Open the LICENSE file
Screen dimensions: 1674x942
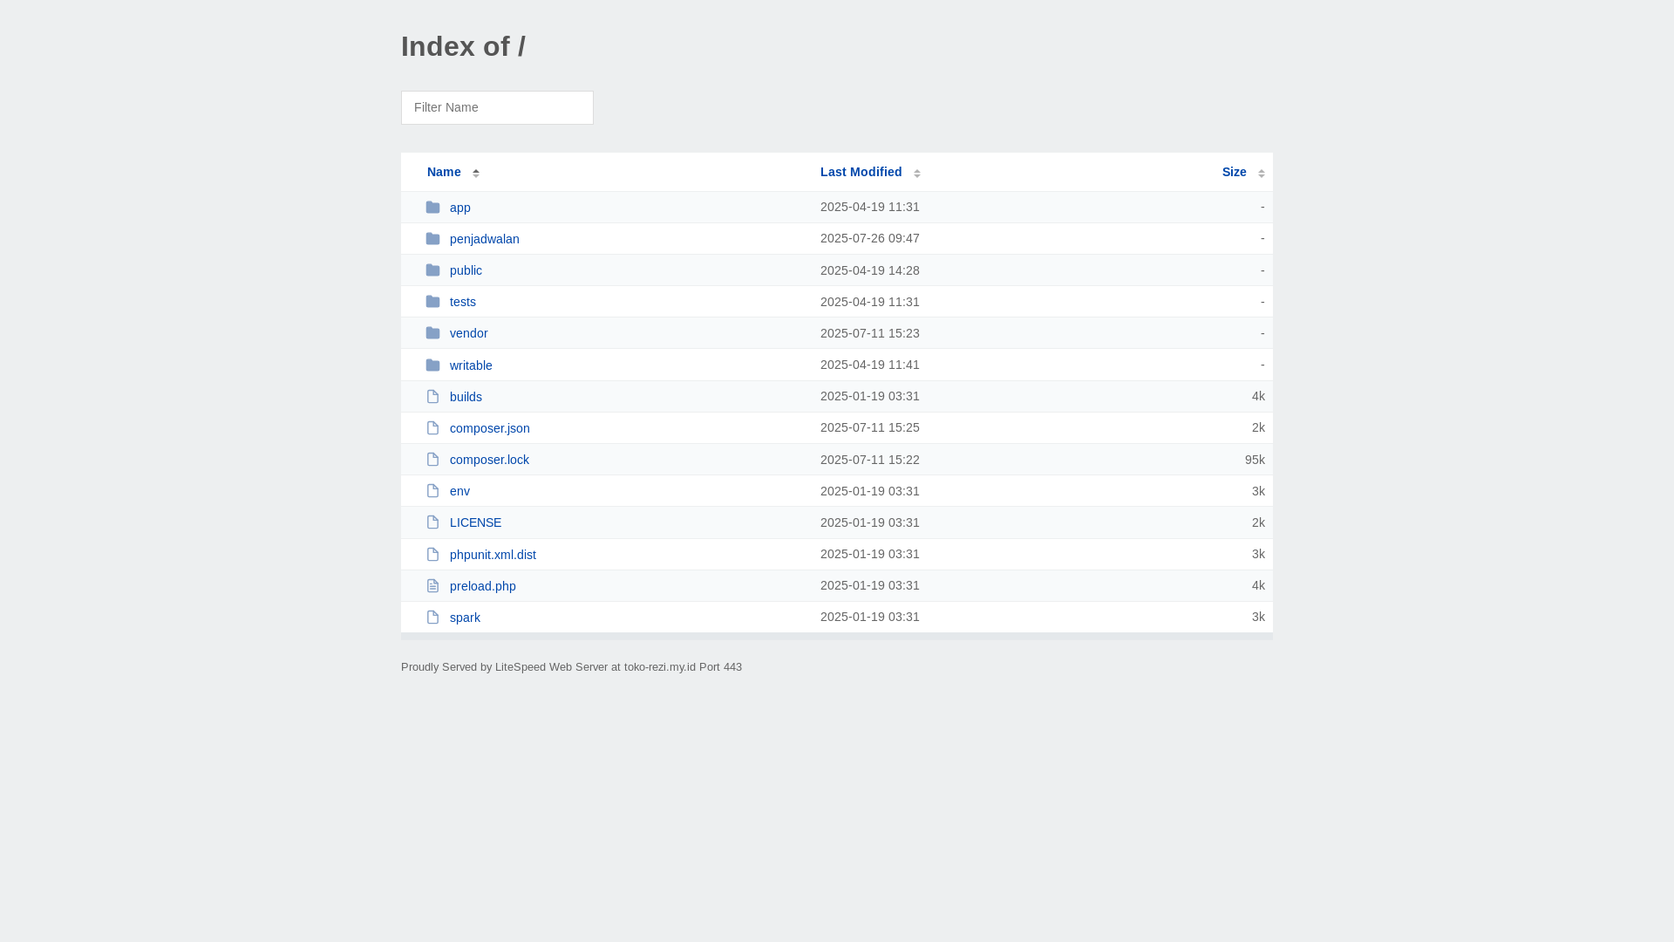click(475, 522)
